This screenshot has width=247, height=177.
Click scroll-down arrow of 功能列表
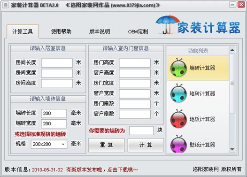[232, 149]
